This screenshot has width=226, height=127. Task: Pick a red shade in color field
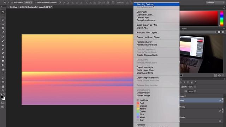click(x=198, y=18)
